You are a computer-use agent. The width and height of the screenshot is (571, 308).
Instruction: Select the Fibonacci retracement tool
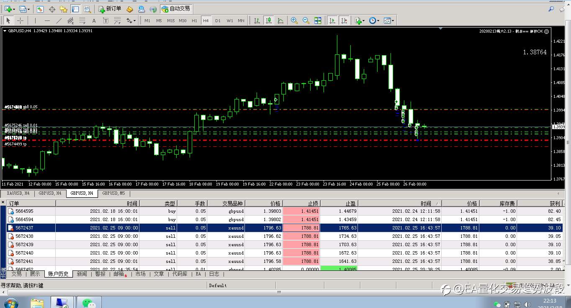(x=82, y=20)
